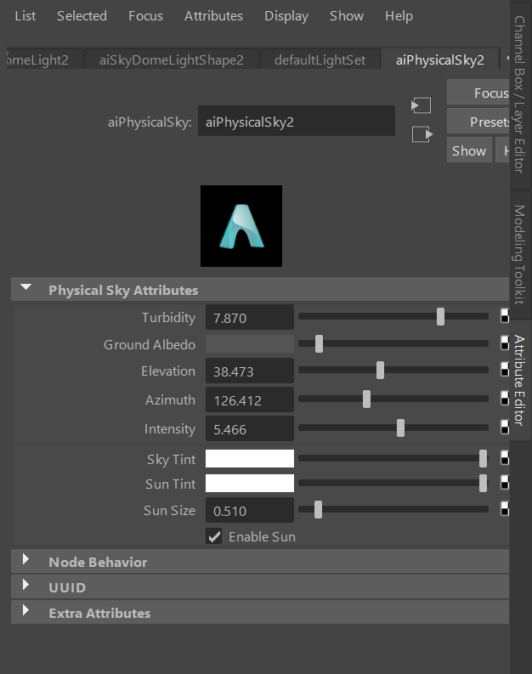Click the Ground Albedo map connection icon
The width and height of the screenshot is (532, 674).
tap(505, 343)
